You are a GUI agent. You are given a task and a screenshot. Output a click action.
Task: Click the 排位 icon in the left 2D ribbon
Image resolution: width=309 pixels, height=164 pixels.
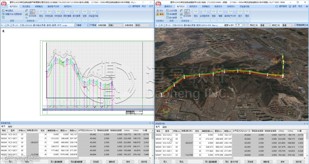pyautogui.click(x=41, y=13)
